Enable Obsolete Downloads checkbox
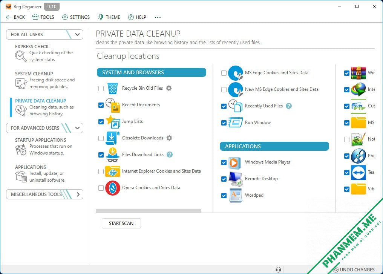 click(101, 138)
